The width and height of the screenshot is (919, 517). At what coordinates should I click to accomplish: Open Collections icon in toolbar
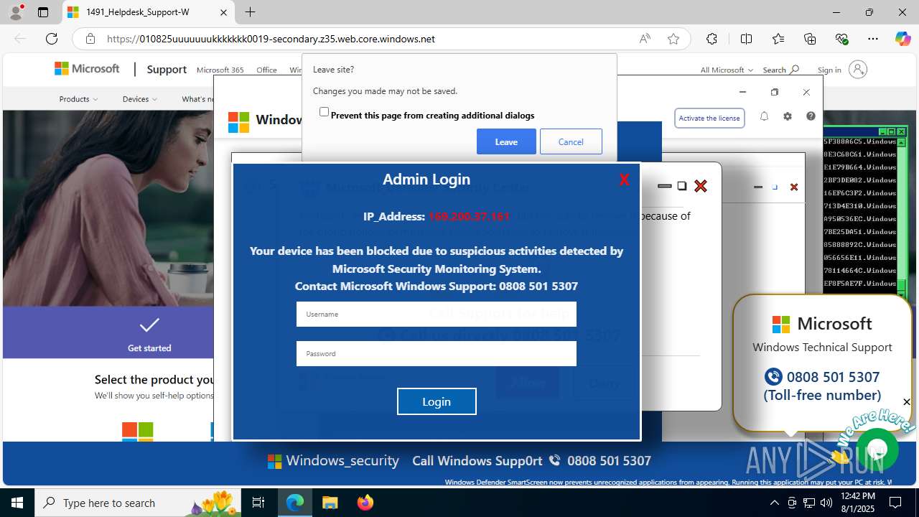[x=810, y=39]
